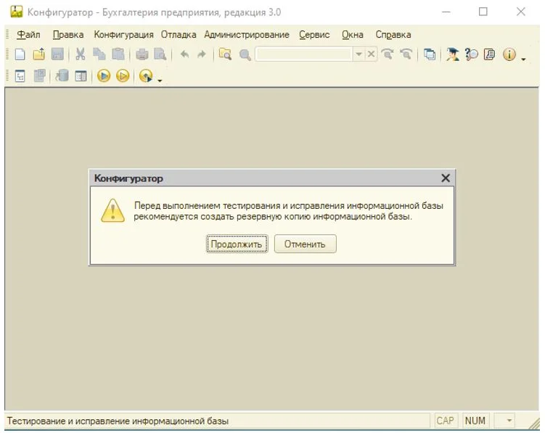This screenshot has width=545, height=433.
Task: Click the Help search question-magnifier icon
Action: pyautogui.click(x=471, y=54)
